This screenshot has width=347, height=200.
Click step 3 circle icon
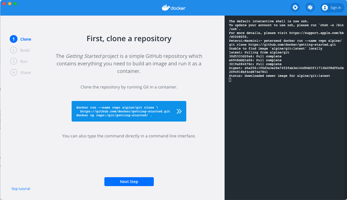pyautogui.click(x=14, y=61)
